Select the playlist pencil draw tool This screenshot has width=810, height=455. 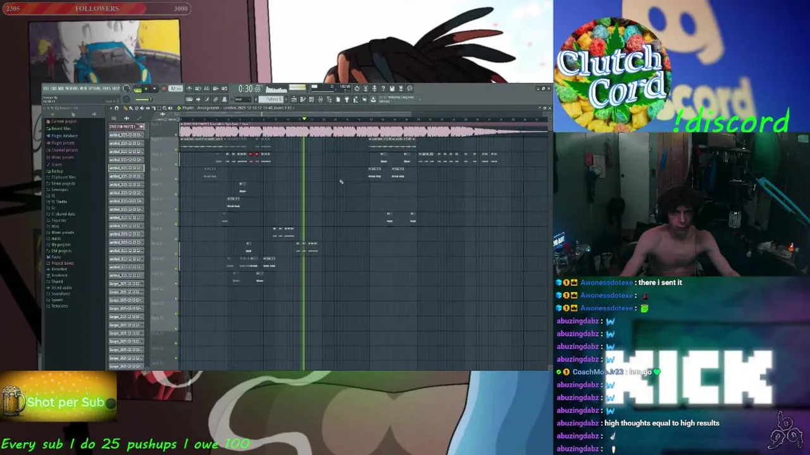tap(125, 108)
